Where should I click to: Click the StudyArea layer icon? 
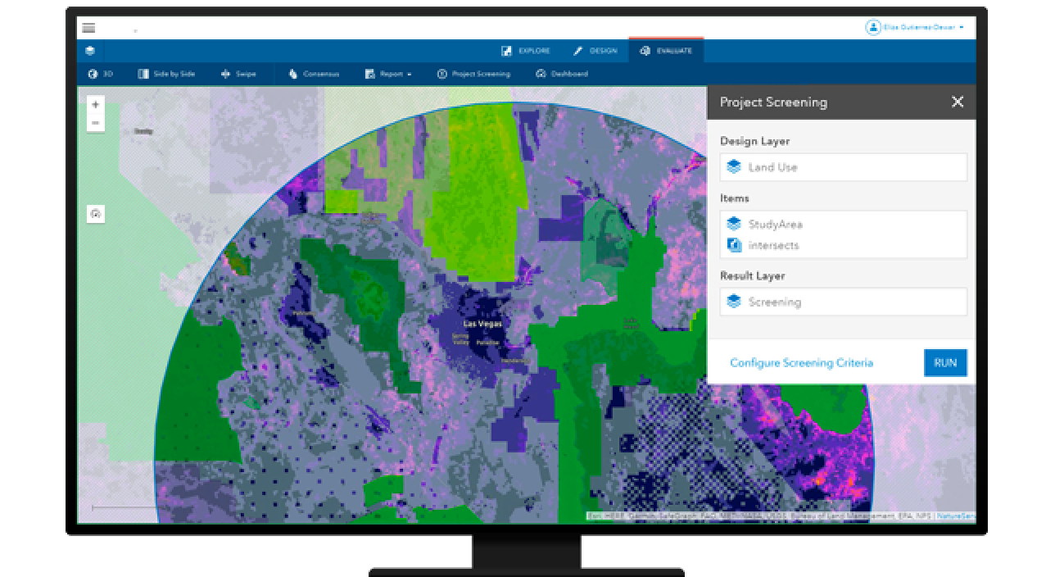point(734,224)
